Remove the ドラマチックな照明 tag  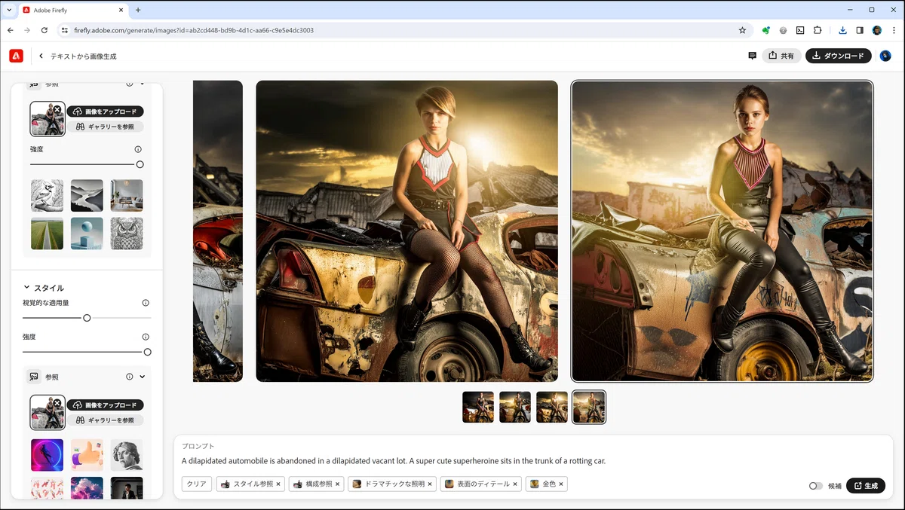click(430, 484)
